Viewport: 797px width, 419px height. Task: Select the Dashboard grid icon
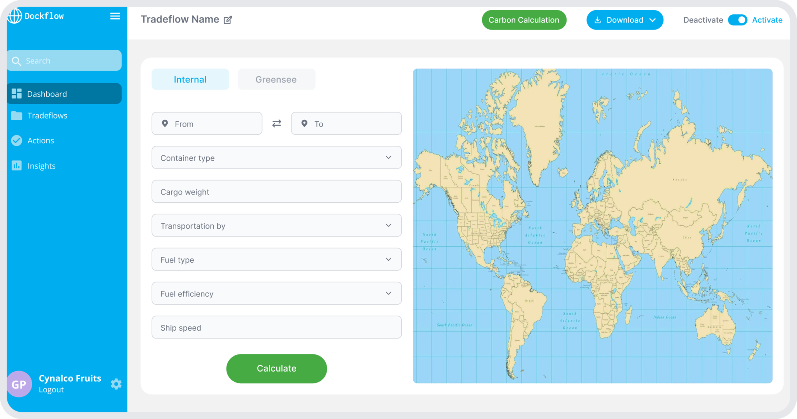(x=17, y=93)
